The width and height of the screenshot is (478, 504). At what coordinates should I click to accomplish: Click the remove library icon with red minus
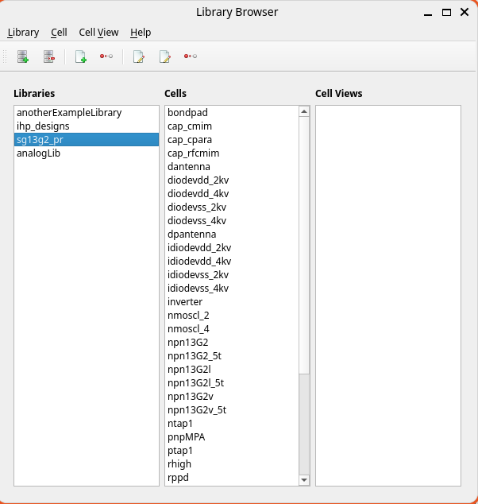[48, 56]
